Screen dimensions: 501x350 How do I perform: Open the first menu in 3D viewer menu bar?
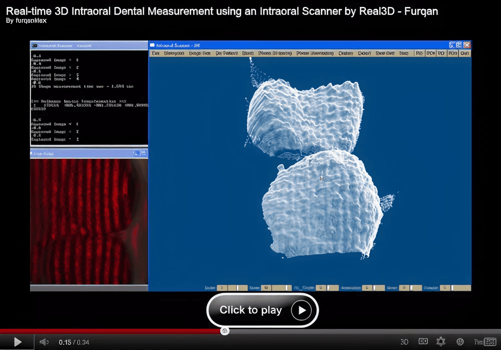click(x=156, y=53)
